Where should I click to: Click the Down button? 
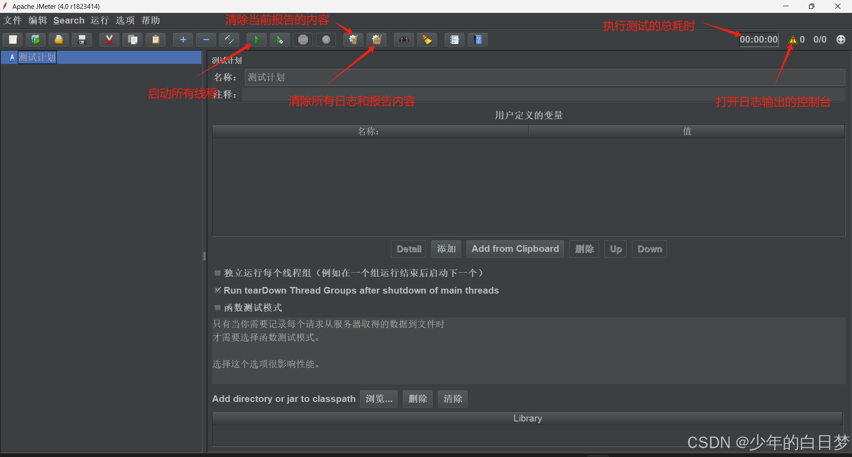tap(650, 249)
